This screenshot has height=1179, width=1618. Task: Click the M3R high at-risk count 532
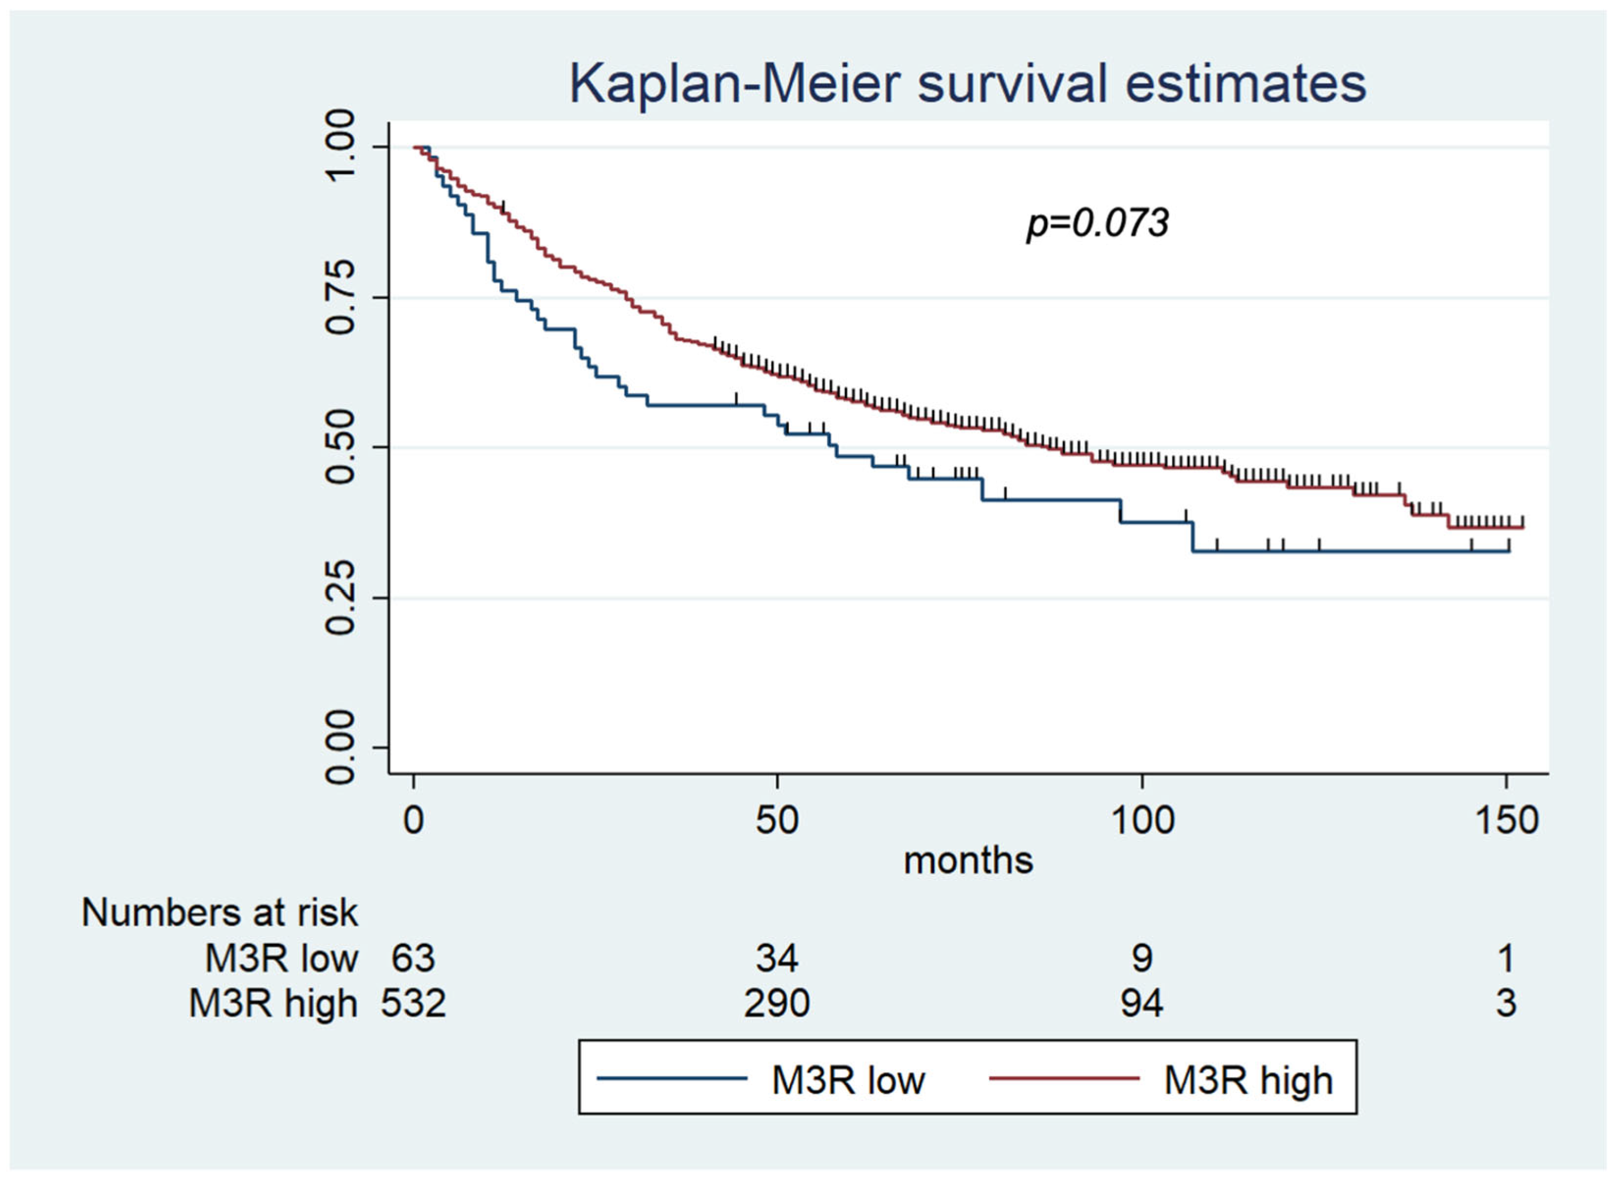point(413,1003)
